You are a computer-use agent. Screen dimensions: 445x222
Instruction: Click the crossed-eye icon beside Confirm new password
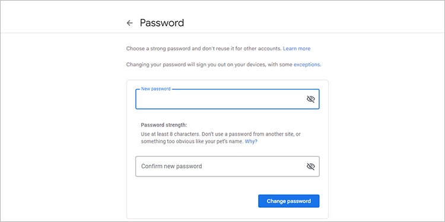tap(311, 166)
